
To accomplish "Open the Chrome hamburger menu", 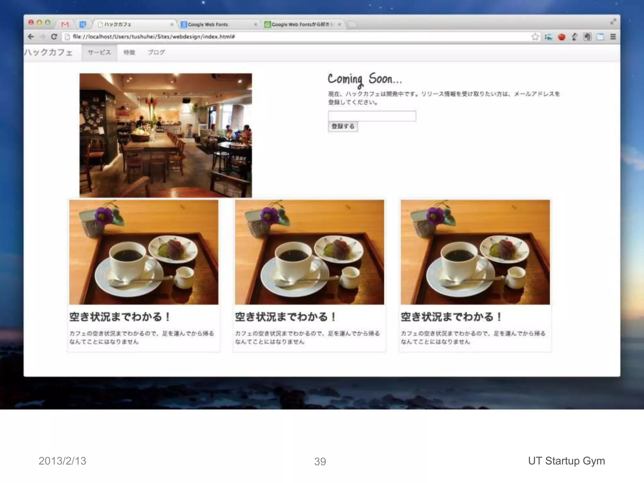I will 613,37.
